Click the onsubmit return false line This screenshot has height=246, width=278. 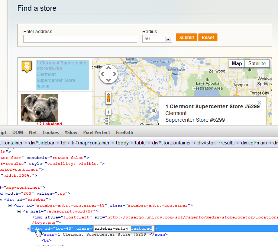coord(44,157)
